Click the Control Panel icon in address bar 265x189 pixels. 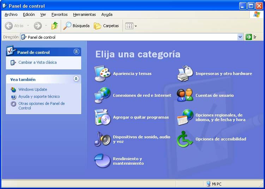click(24, 37)
